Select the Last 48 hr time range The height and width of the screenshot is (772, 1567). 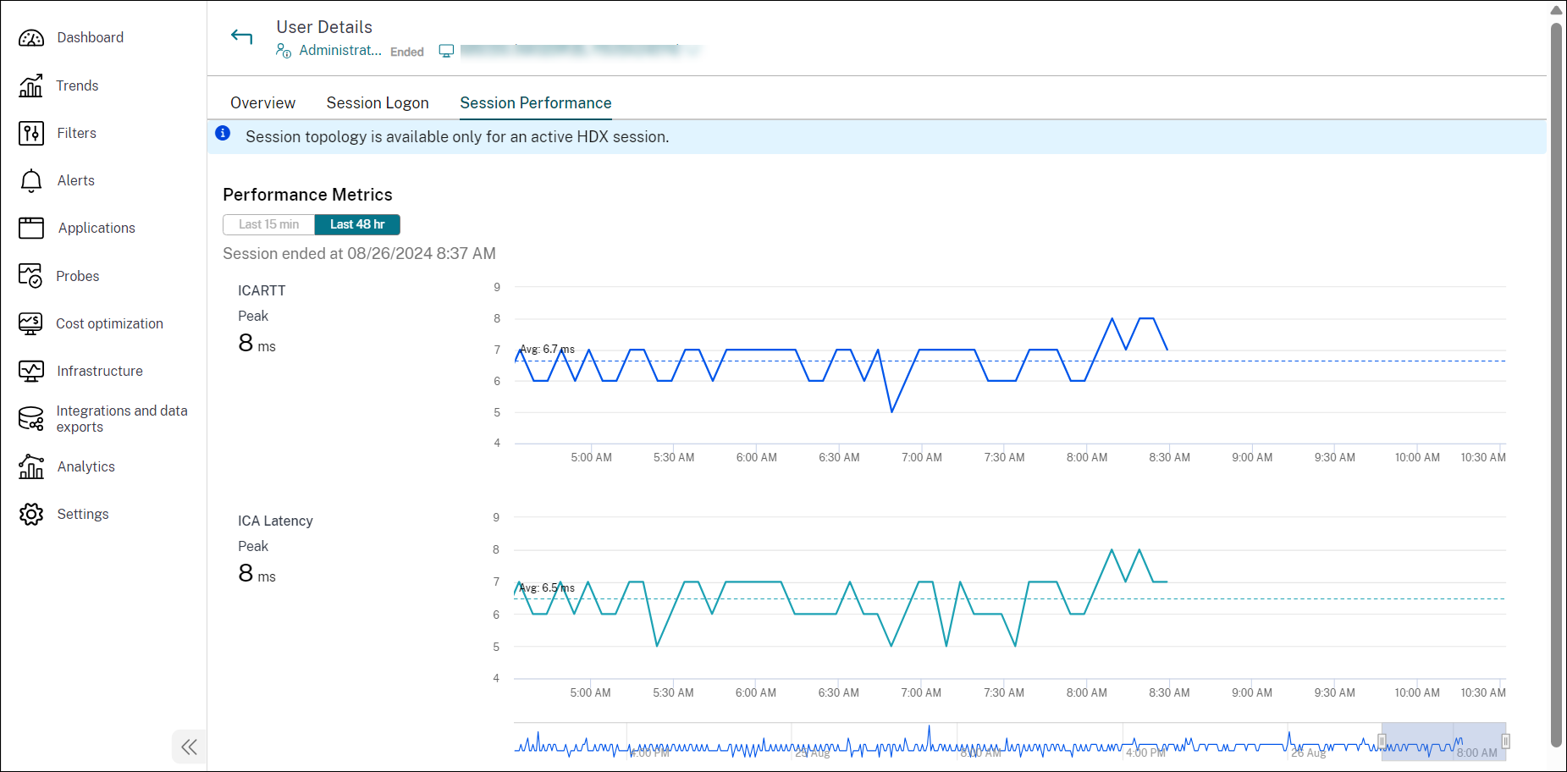(x=357, y=224)
